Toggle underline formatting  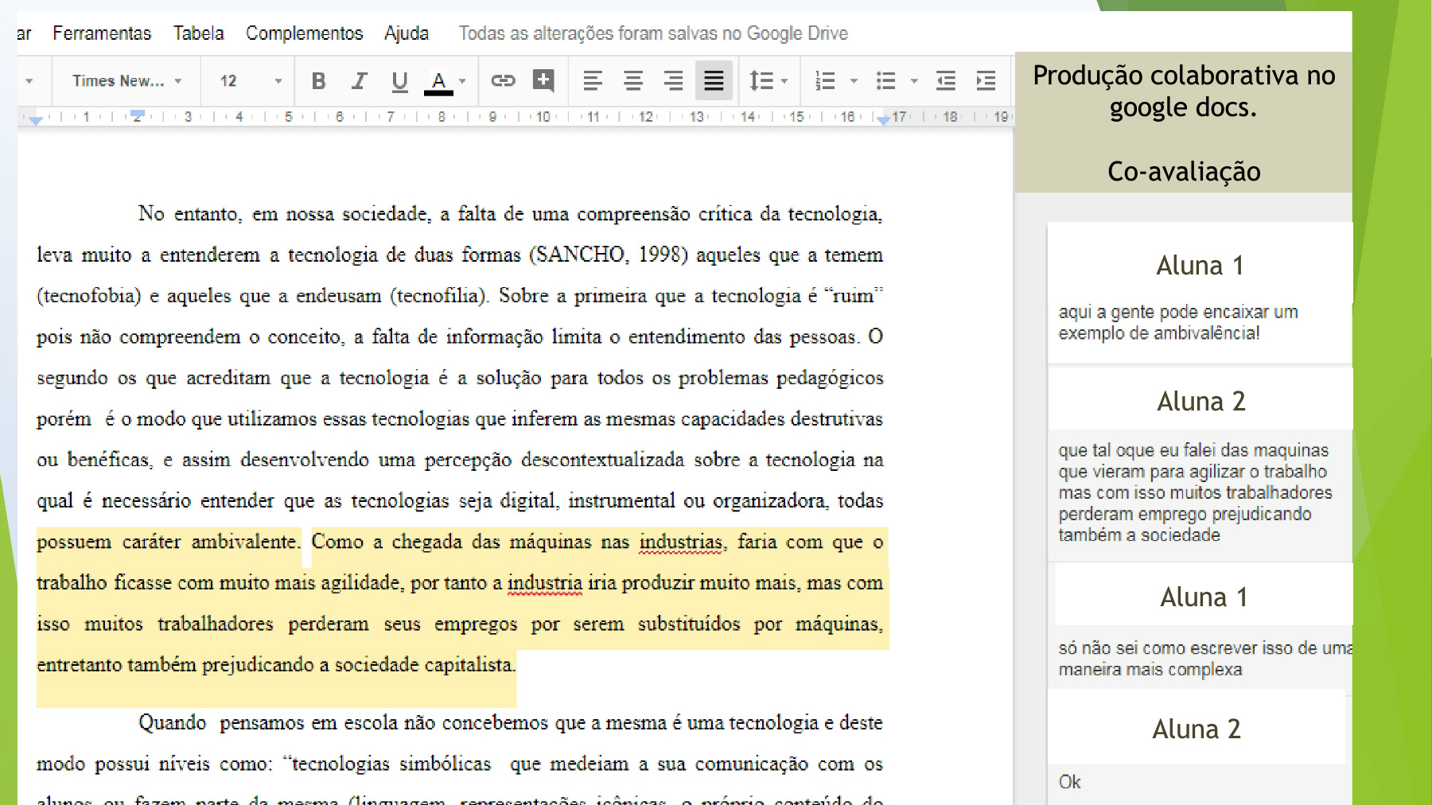pos(399,81)
